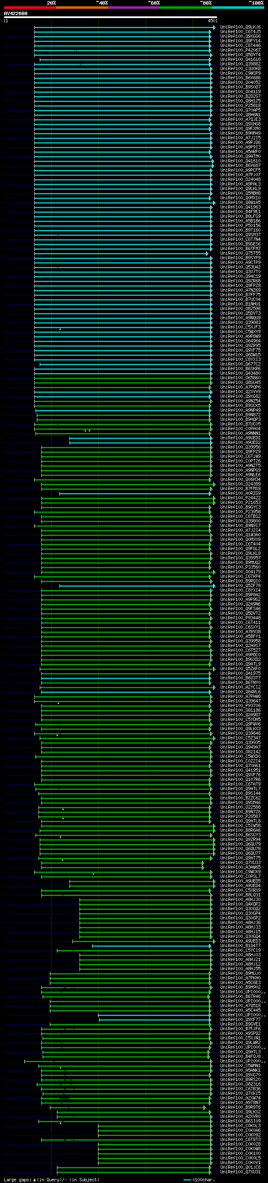
Task: Select the UniRef100_Q0MX09 label
Action: [x=240, y=540]
